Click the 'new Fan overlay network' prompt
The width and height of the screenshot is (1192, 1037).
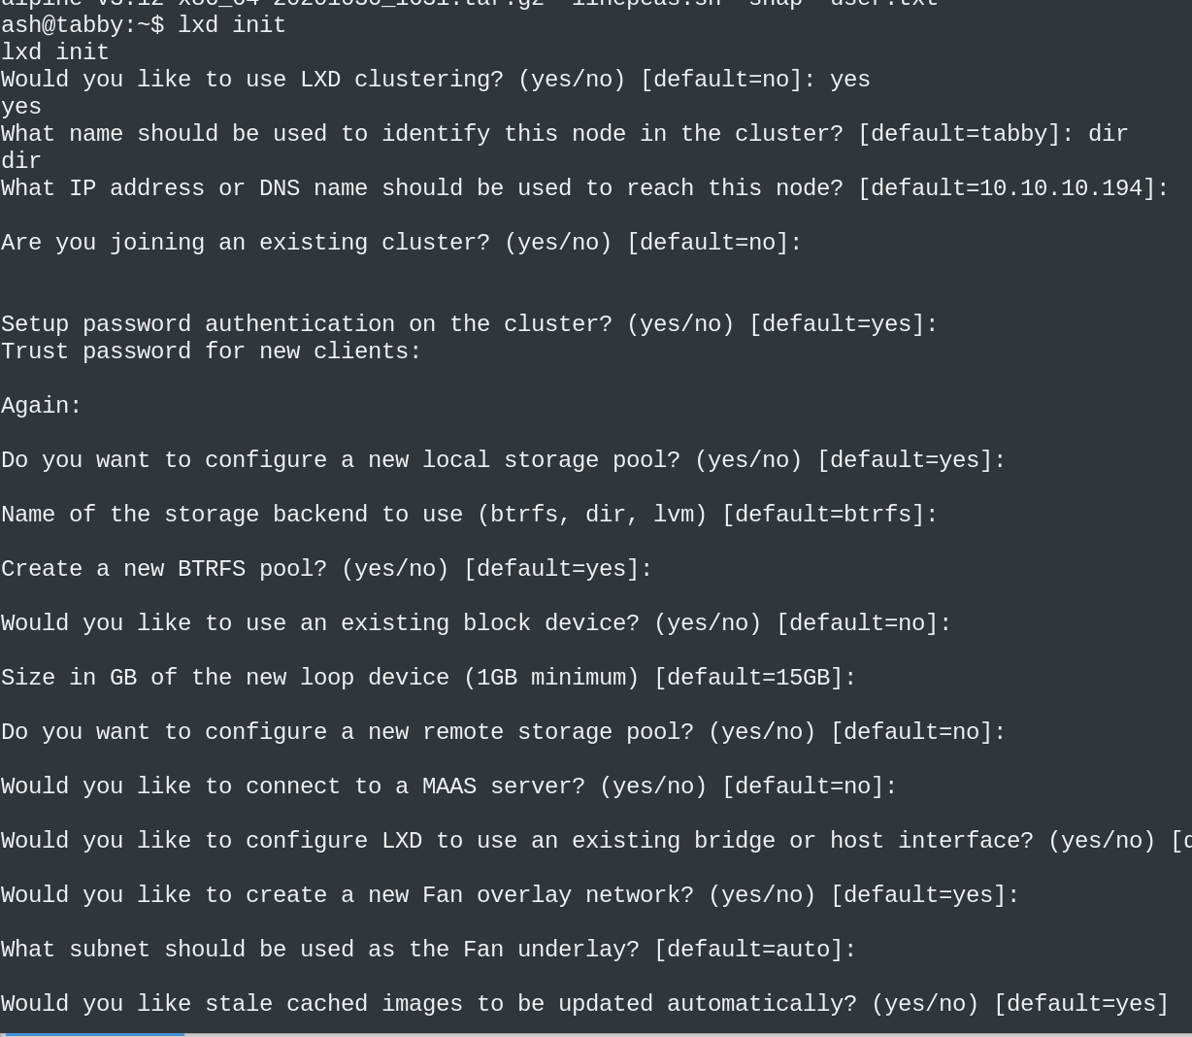pyautogui.click(x=510, y=894)
